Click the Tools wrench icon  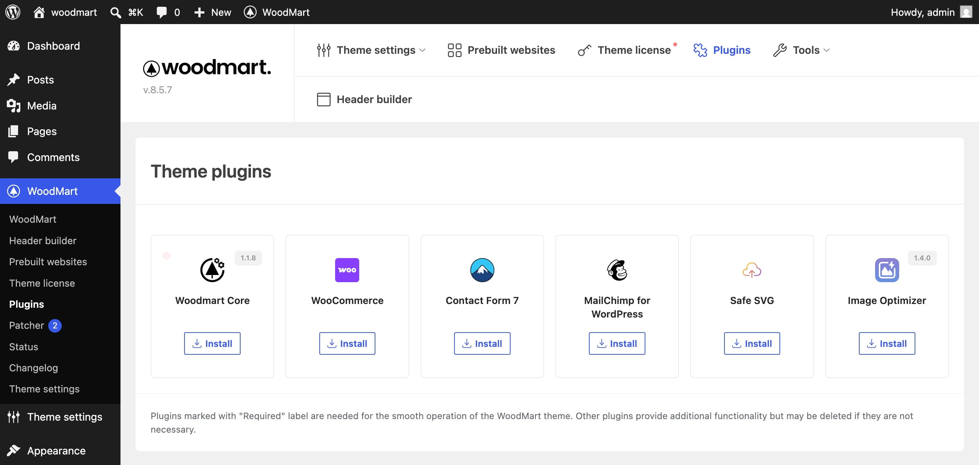(x=780, y=50)
